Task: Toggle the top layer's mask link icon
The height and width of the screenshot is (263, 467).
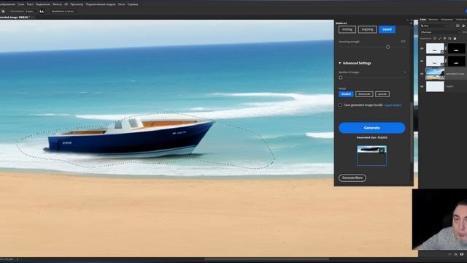Action: pos(446,48)
